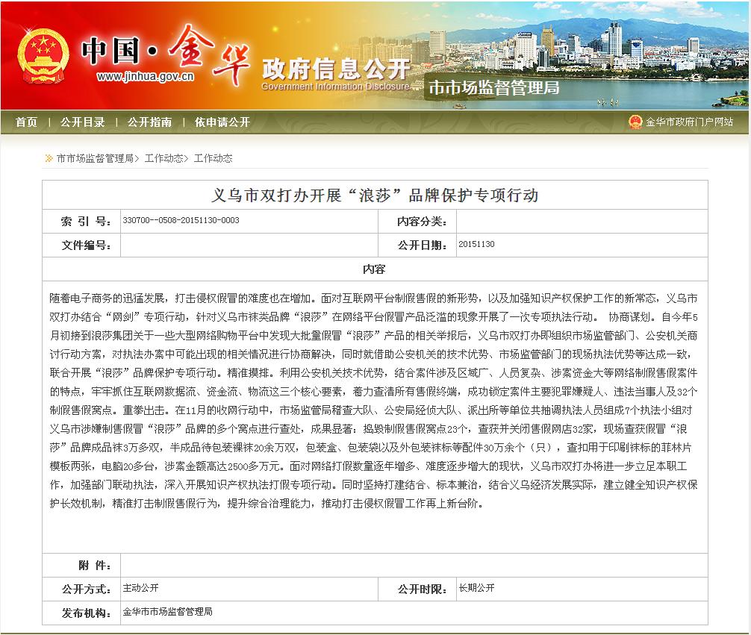Click the breadcrumb double-arrow icon

pyautogui.click(x=49, y=158)
